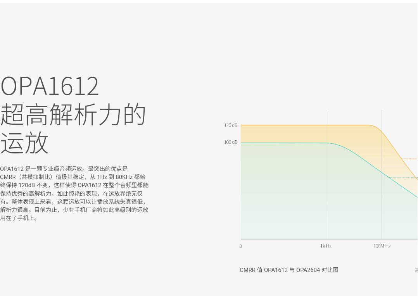This screenshot has width=418, height=296.
Task: Click the 0 origin label of the chart
Action: coord(240,246)
